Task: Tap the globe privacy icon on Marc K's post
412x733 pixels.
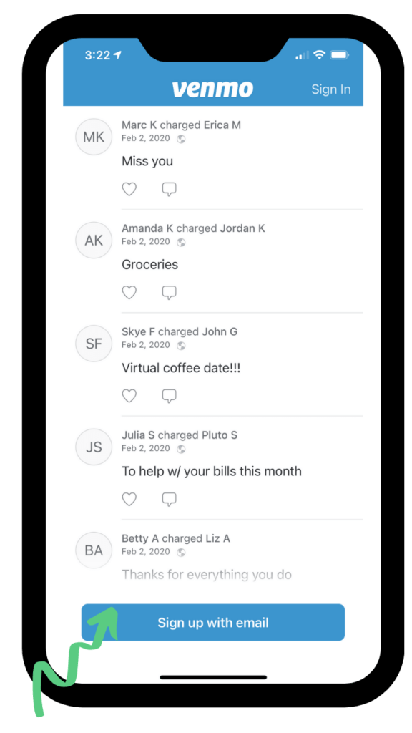Action: tap(181, 139)
